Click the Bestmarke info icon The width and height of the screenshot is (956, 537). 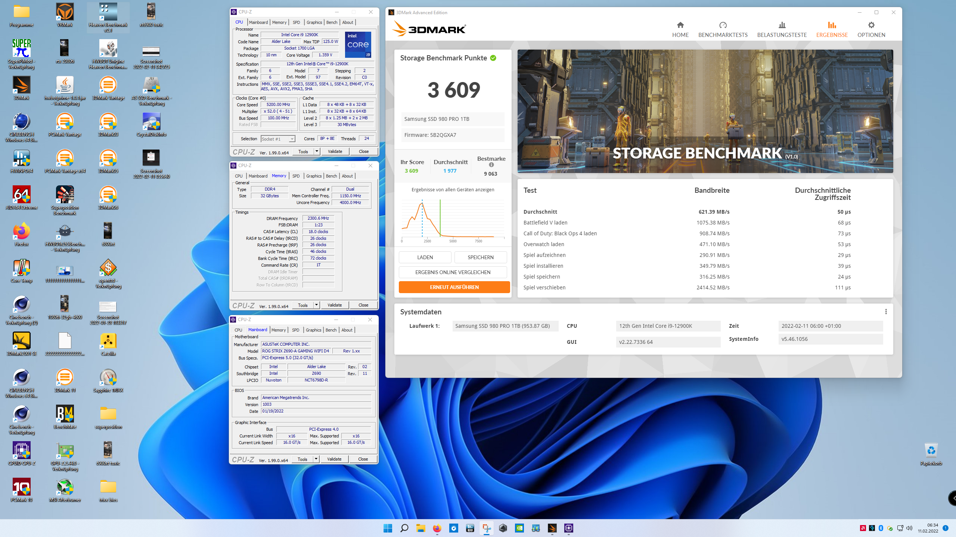(x=491, y=165)
